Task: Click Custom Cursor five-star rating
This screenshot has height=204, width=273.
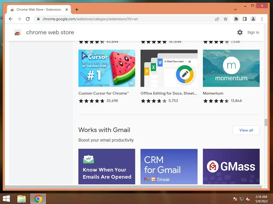Action: (x=92, y=101)
